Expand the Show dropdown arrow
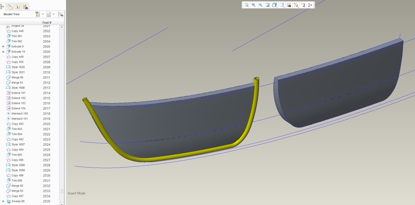415x205 pixels. click(54, 14)
